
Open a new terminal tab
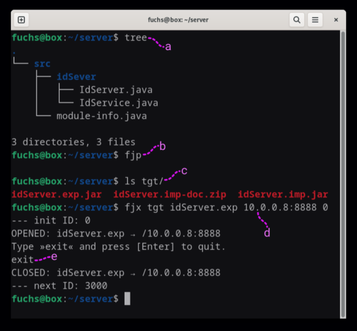click(21, 20)
